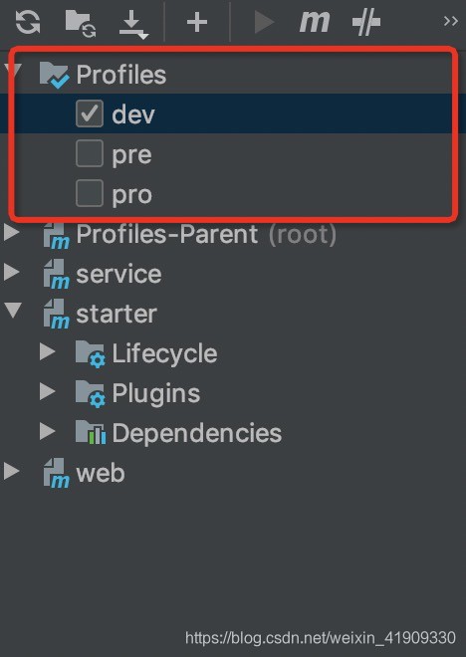
Task: Click Download Sources and Documentation icon
Action: point(133,24)
